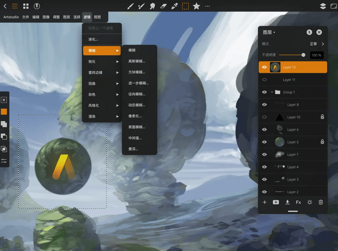Screen dimensions: 338x251
Task: Merge down with the download arrow icon
Action: click(x=287, y=202)
